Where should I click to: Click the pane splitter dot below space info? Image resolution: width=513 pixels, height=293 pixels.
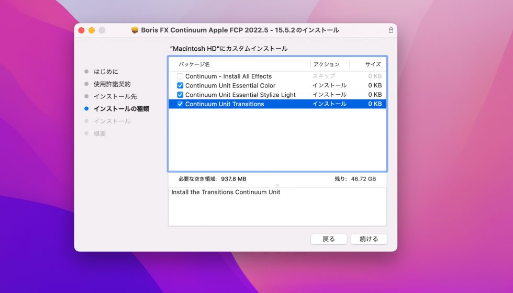[277, 185]
